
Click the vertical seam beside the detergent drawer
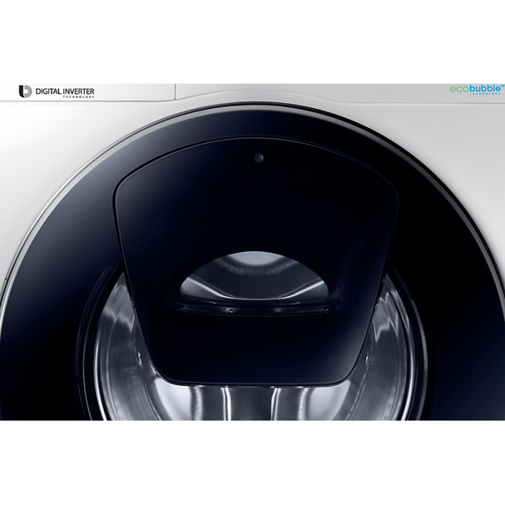tap(175, 92)
